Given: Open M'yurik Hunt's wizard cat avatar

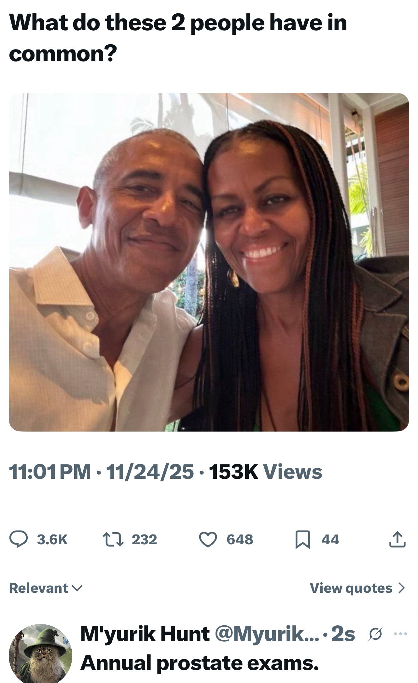Looking at the screenshot, I should coord(40,652).
